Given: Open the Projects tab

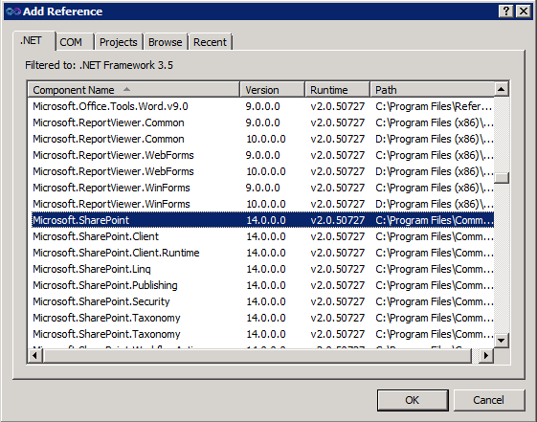Looking at the screenshot, I should tap(118, 42).
